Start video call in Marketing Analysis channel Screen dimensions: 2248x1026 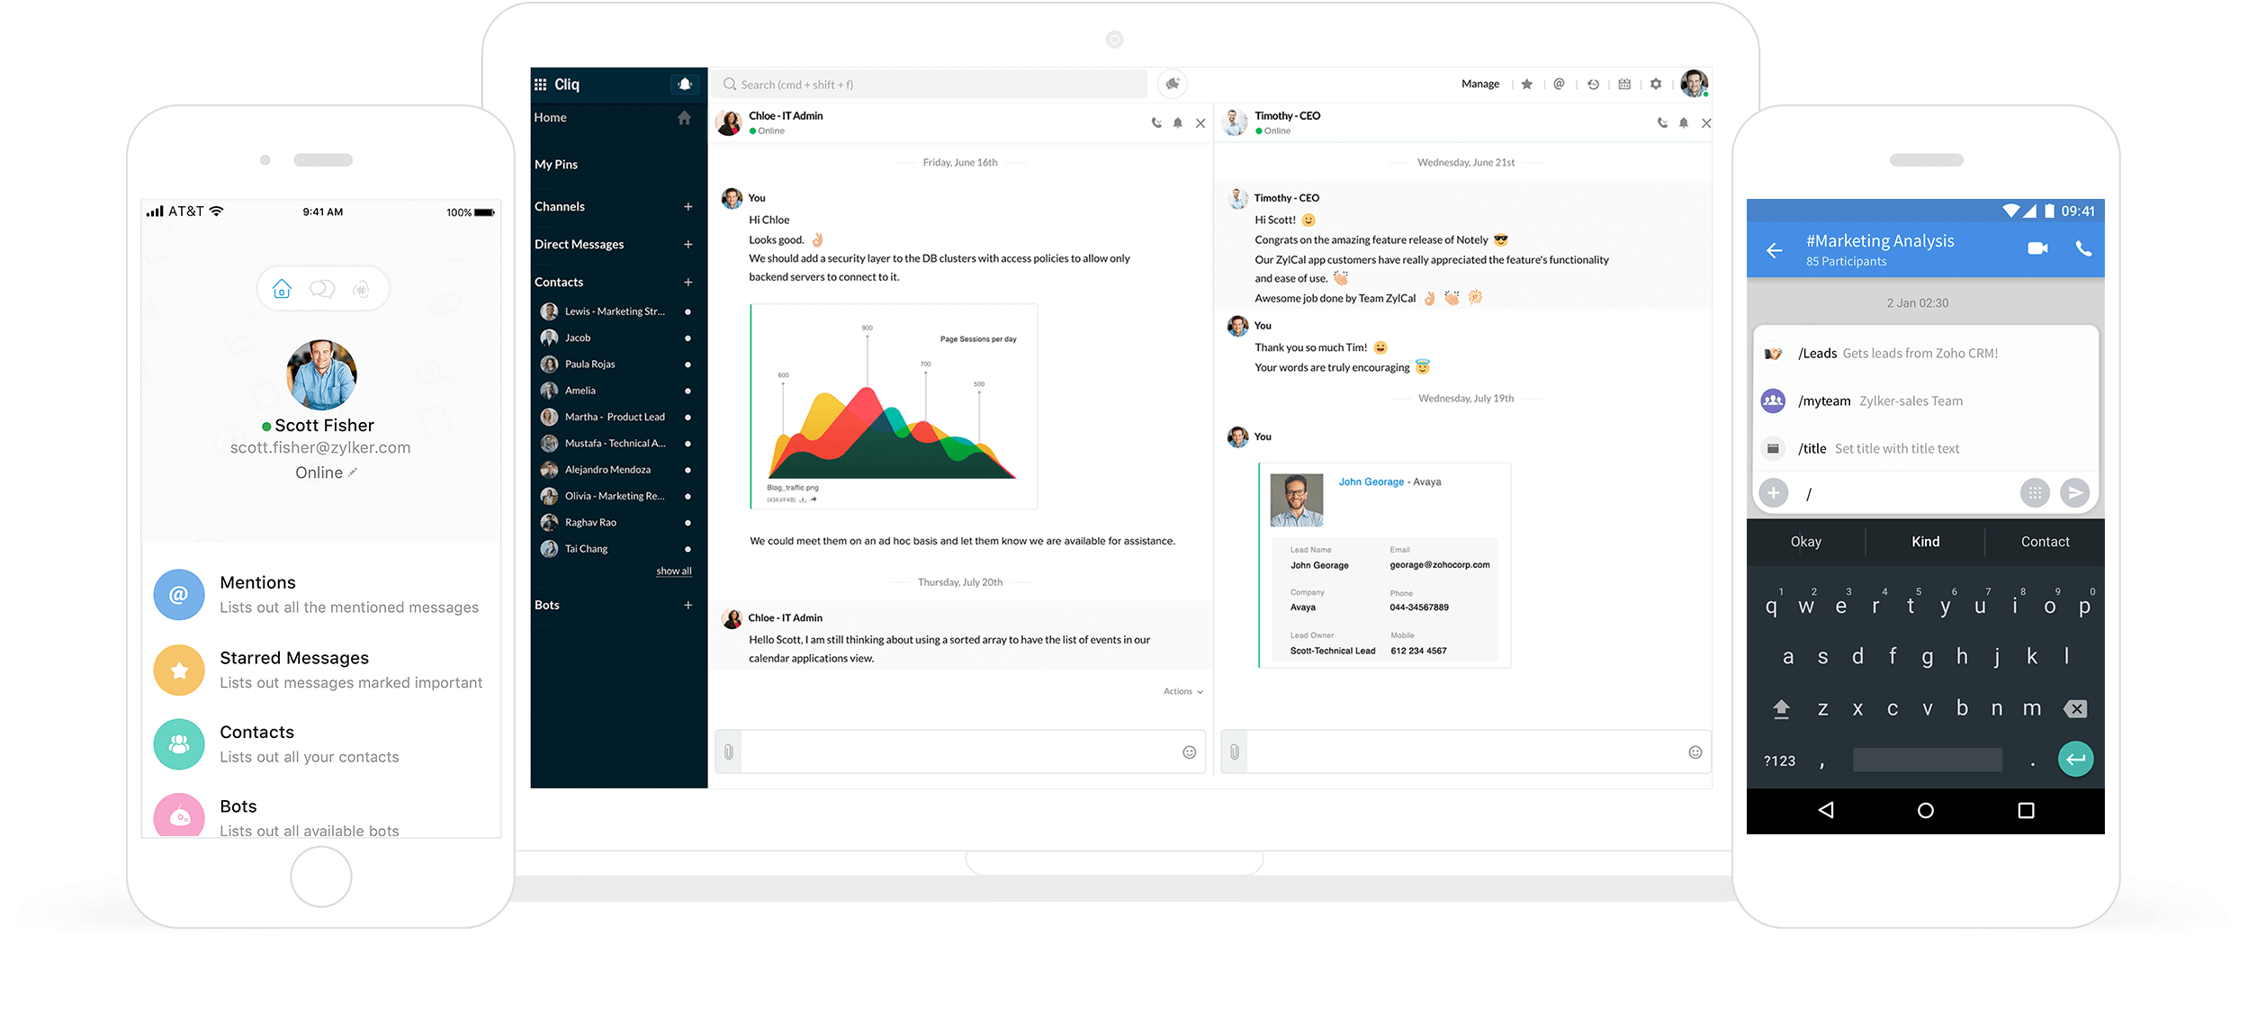point(2037,248)
